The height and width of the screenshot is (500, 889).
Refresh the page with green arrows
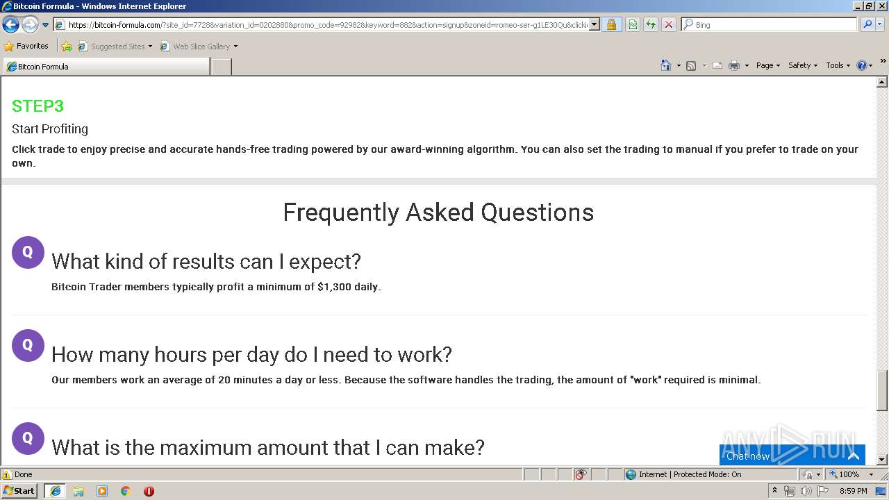651,25
